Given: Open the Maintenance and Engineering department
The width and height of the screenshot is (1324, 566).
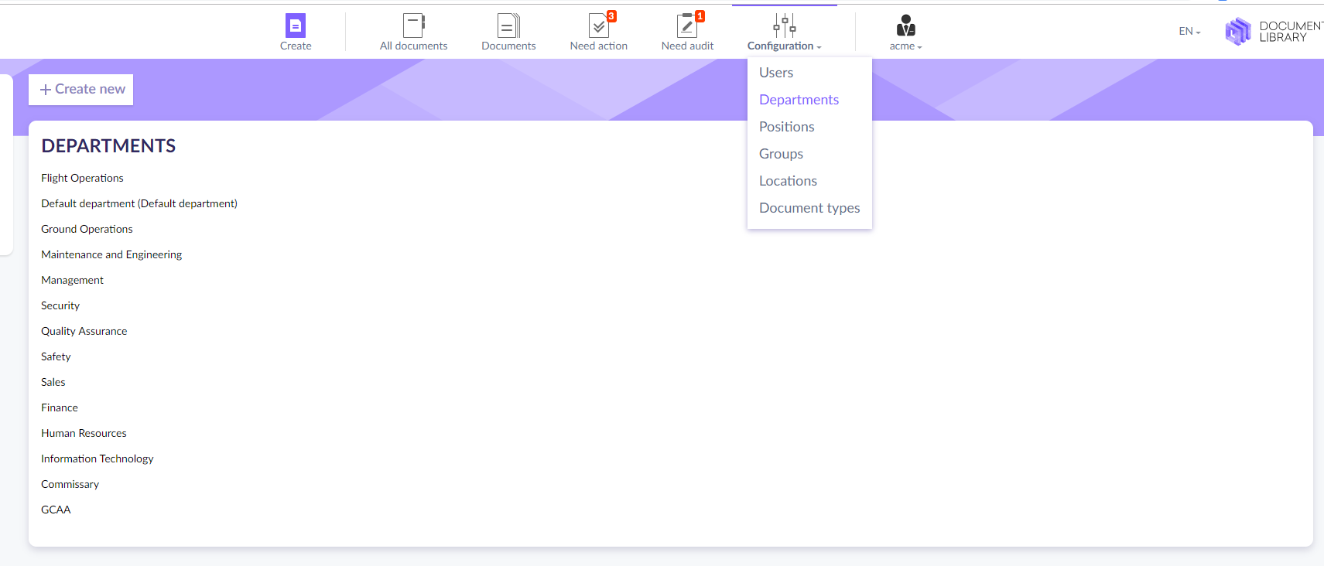Looking at the screenshot, I should (111, 254).
